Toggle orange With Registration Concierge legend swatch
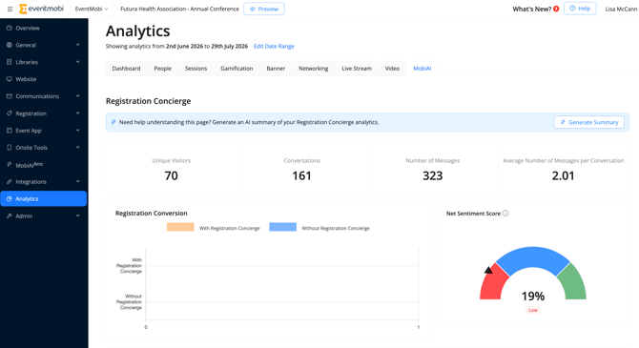Screen dimensions: 639x348 [x=180, y=227]
